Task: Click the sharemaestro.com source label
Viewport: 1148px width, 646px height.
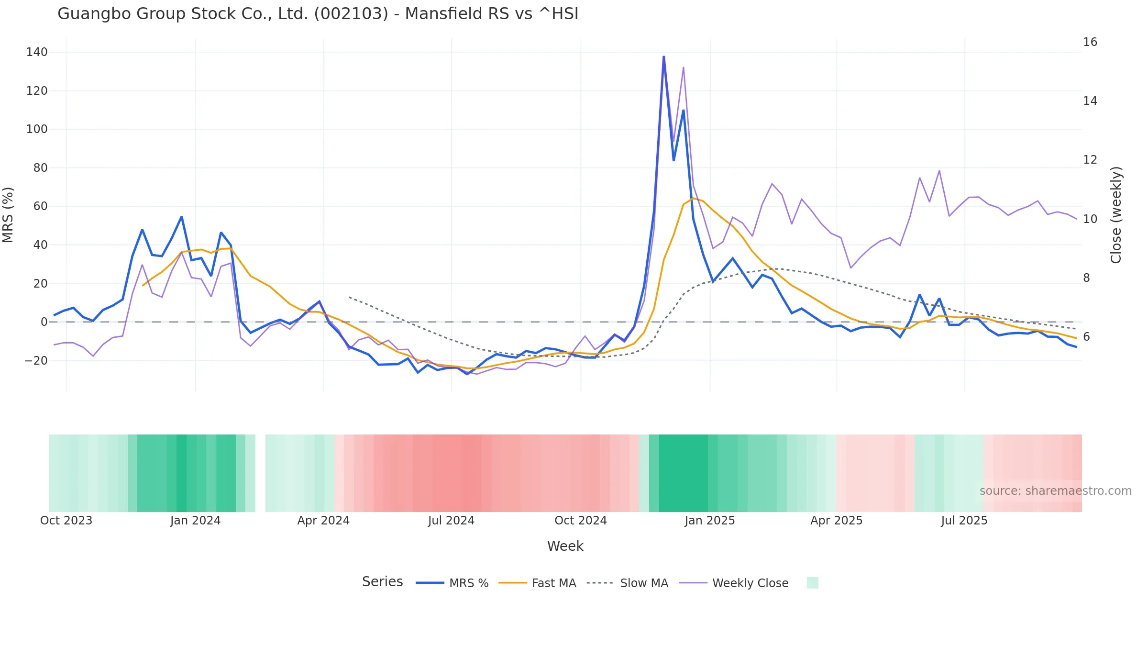Action: [x=1055, y=491]
